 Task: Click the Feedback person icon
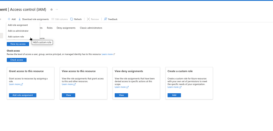105,19
